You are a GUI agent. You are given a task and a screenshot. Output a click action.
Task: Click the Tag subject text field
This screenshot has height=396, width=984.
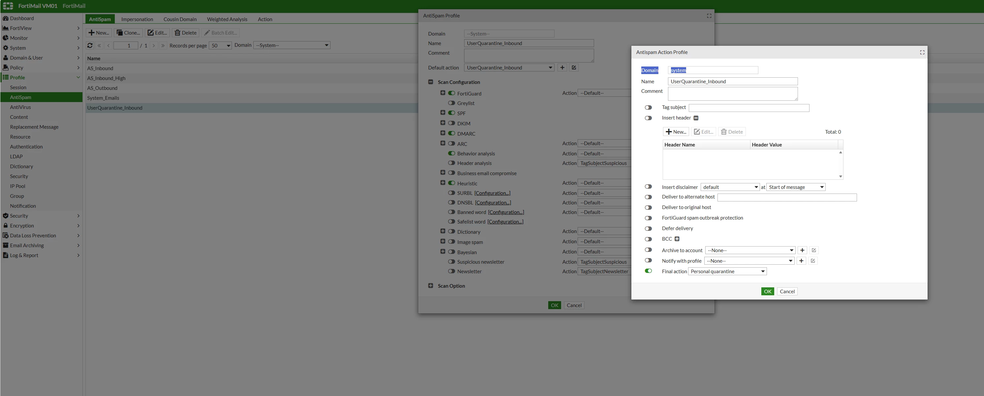tap(749, 108)
